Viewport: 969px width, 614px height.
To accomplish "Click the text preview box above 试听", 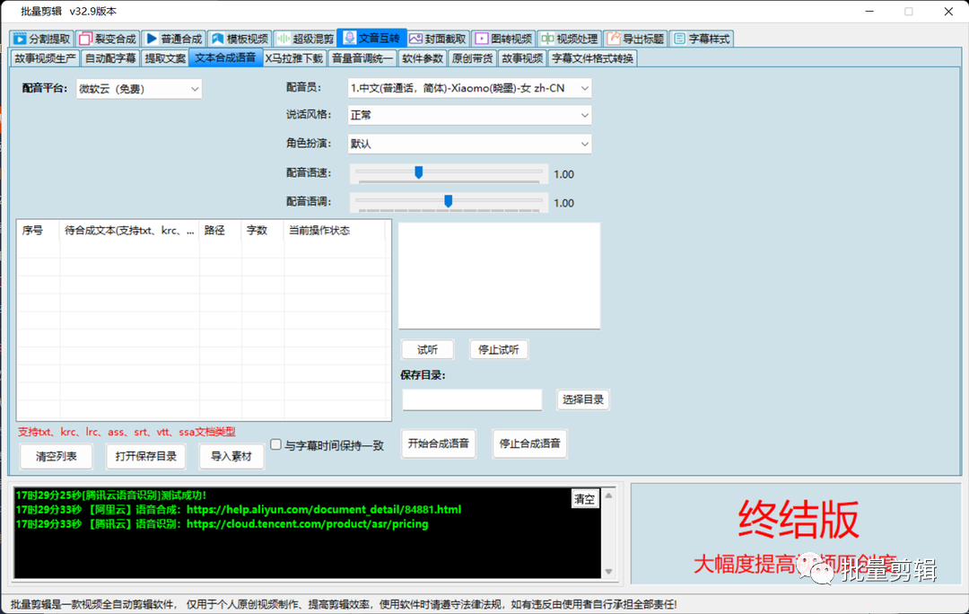I will coord(500,276).
